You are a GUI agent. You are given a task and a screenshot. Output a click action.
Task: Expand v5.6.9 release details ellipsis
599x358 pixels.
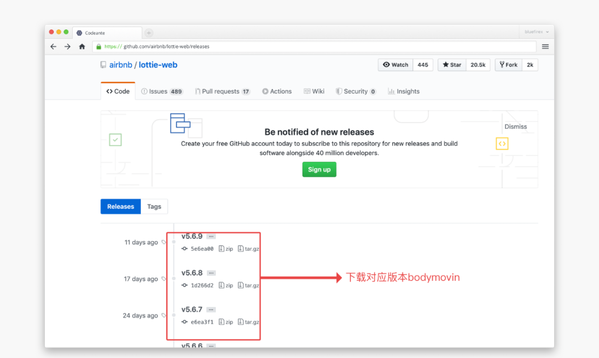click(x=211, y=236)
